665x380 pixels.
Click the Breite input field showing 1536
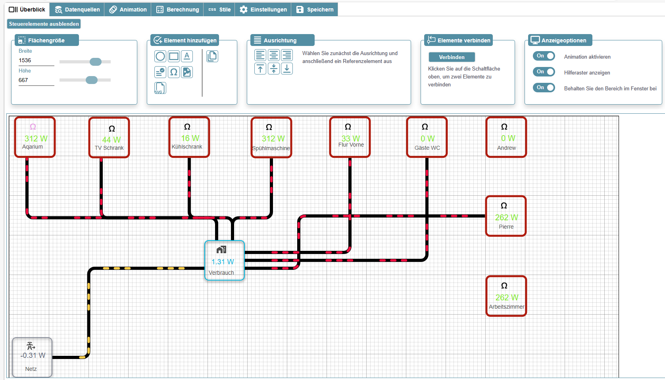[36, 61]
